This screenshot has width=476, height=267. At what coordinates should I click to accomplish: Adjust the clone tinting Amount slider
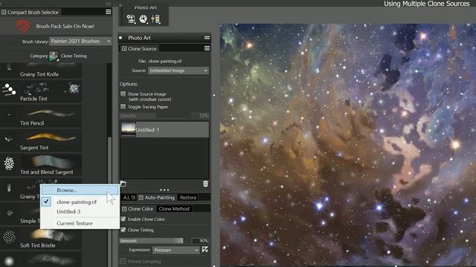(151, 240)
